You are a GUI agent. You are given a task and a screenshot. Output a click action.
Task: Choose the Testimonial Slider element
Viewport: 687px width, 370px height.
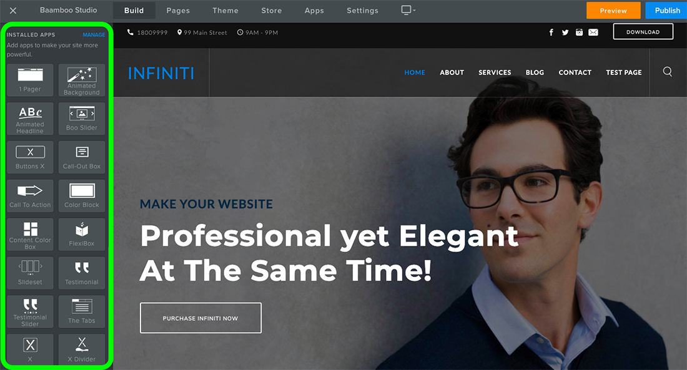[x=30, y=311]
